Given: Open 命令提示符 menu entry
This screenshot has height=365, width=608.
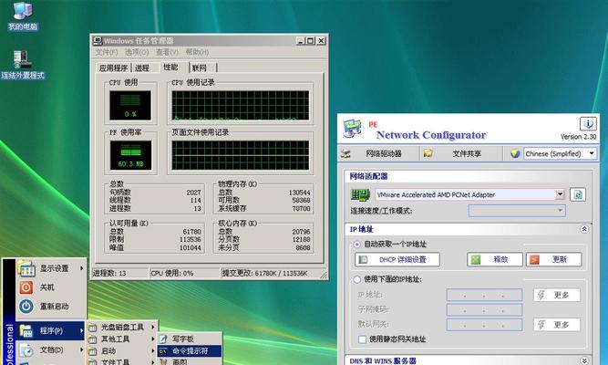Looking at the screenshot, I should (x=190, y=351).
